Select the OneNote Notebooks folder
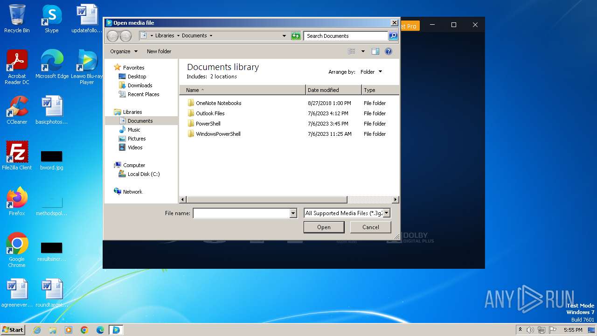 point(218,103)
